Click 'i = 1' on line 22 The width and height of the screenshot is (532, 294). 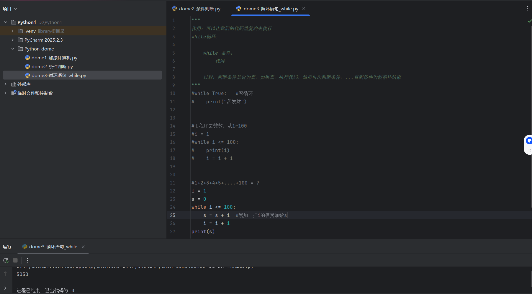click(x=199, y=191)
